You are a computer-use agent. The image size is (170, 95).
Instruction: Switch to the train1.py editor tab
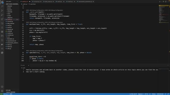[x=59, y=2]
